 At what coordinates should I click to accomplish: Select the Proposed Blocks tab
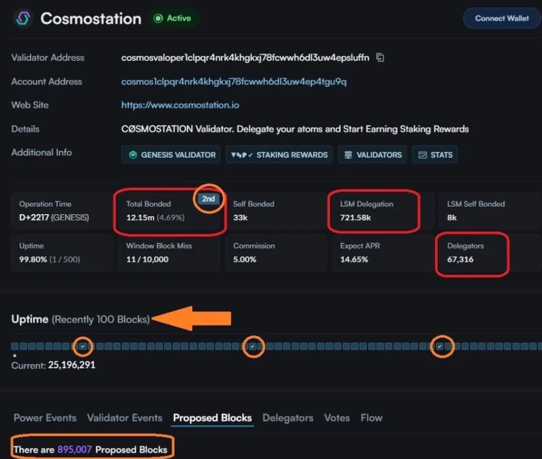point(212,418)
